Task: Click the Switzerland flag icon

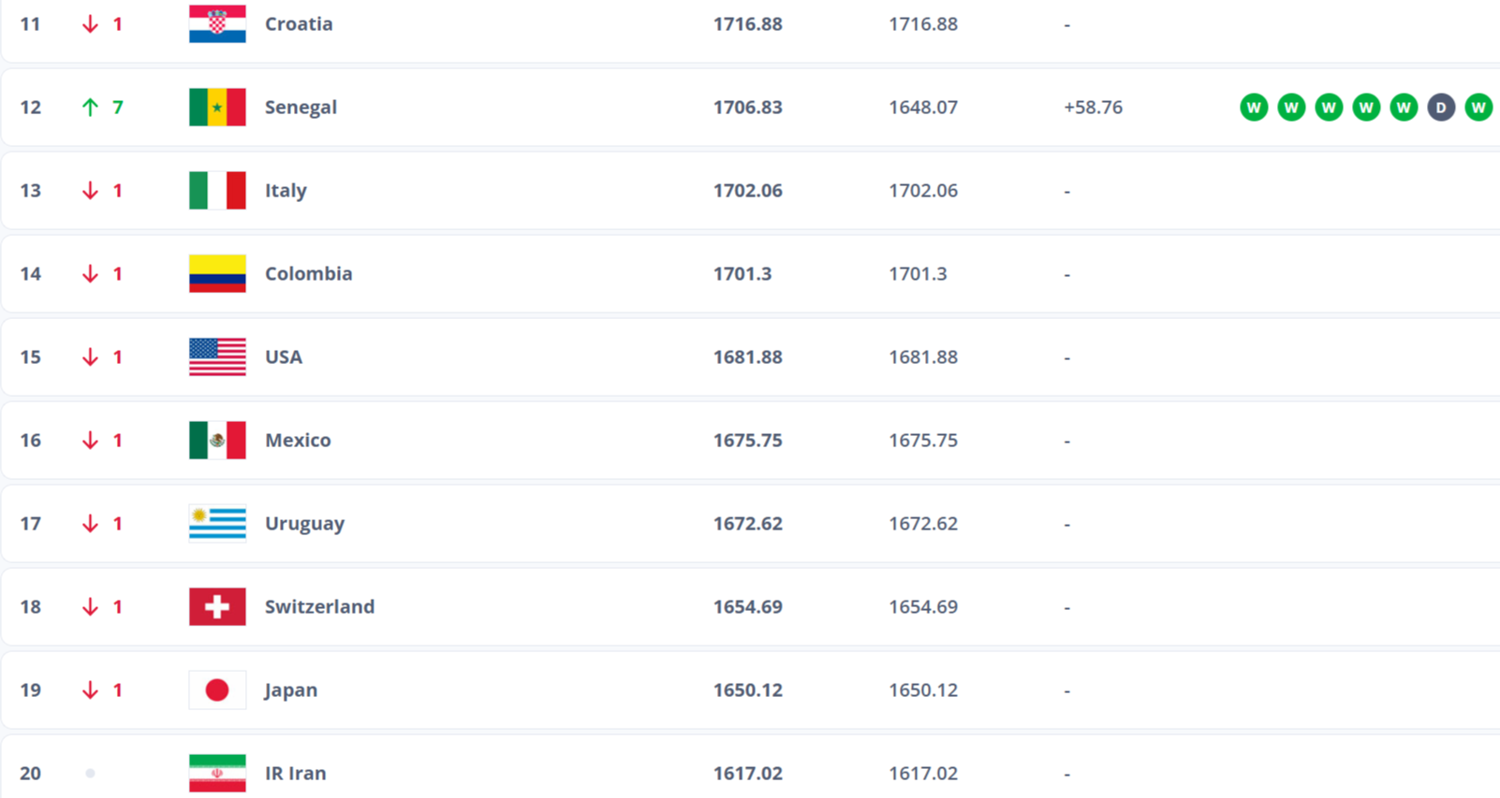Action: pyautogui.click(x=217, y=607)
